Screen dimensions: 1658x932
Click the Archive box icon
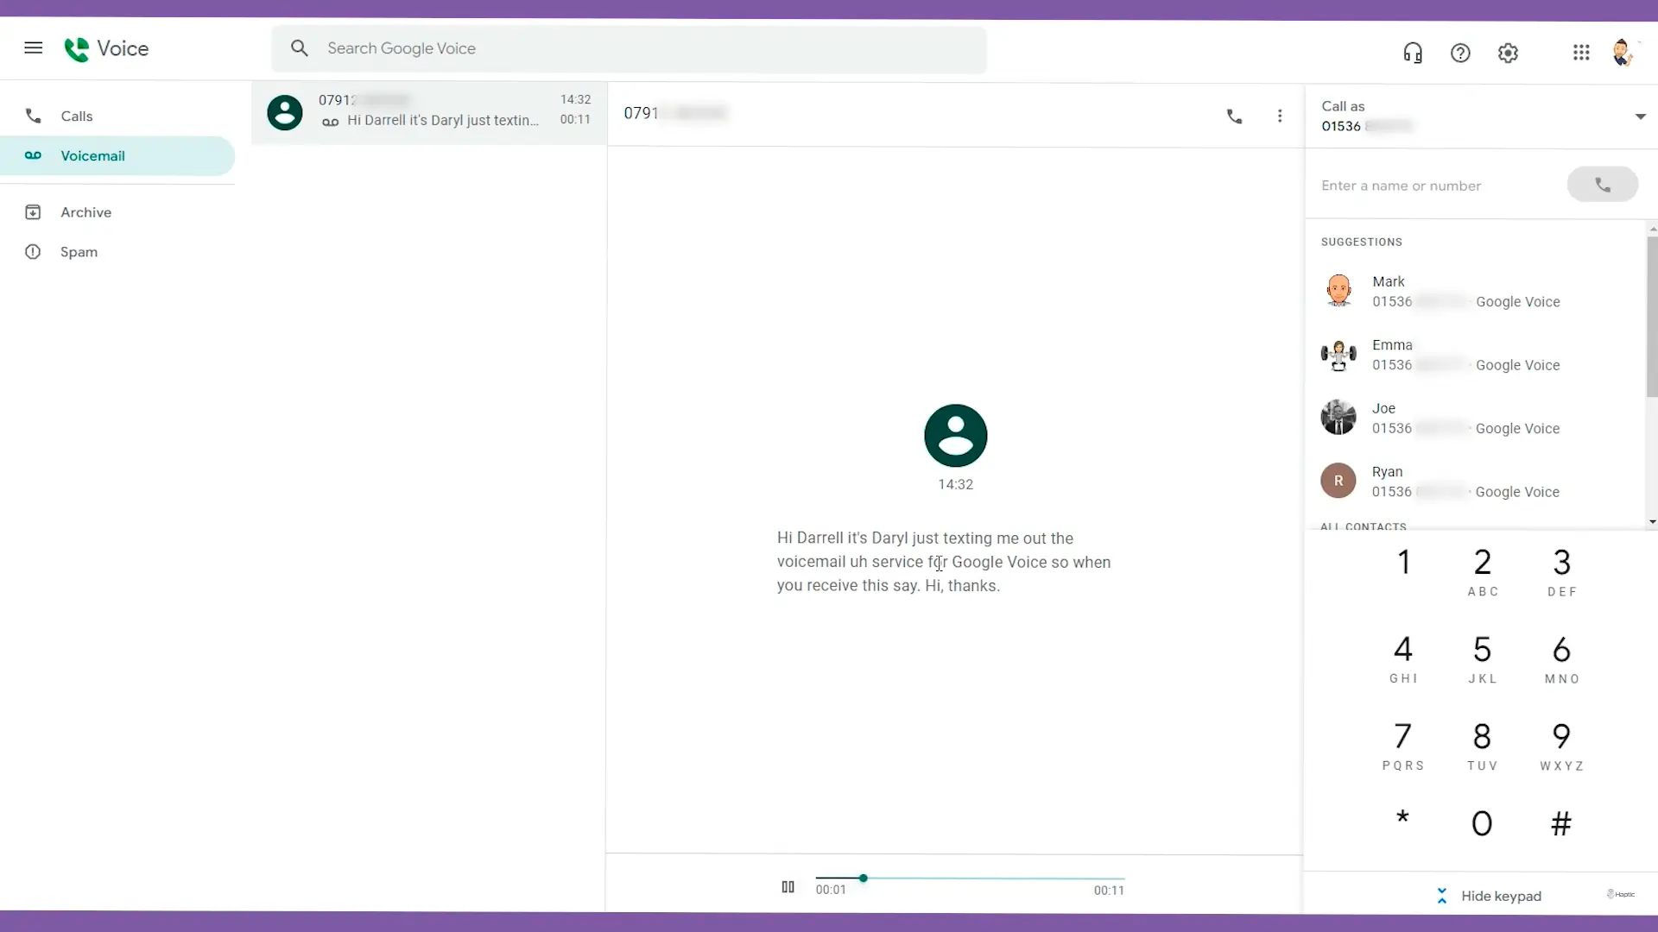coord(33,212)
